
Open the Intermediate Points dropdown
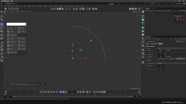point(171,63)
